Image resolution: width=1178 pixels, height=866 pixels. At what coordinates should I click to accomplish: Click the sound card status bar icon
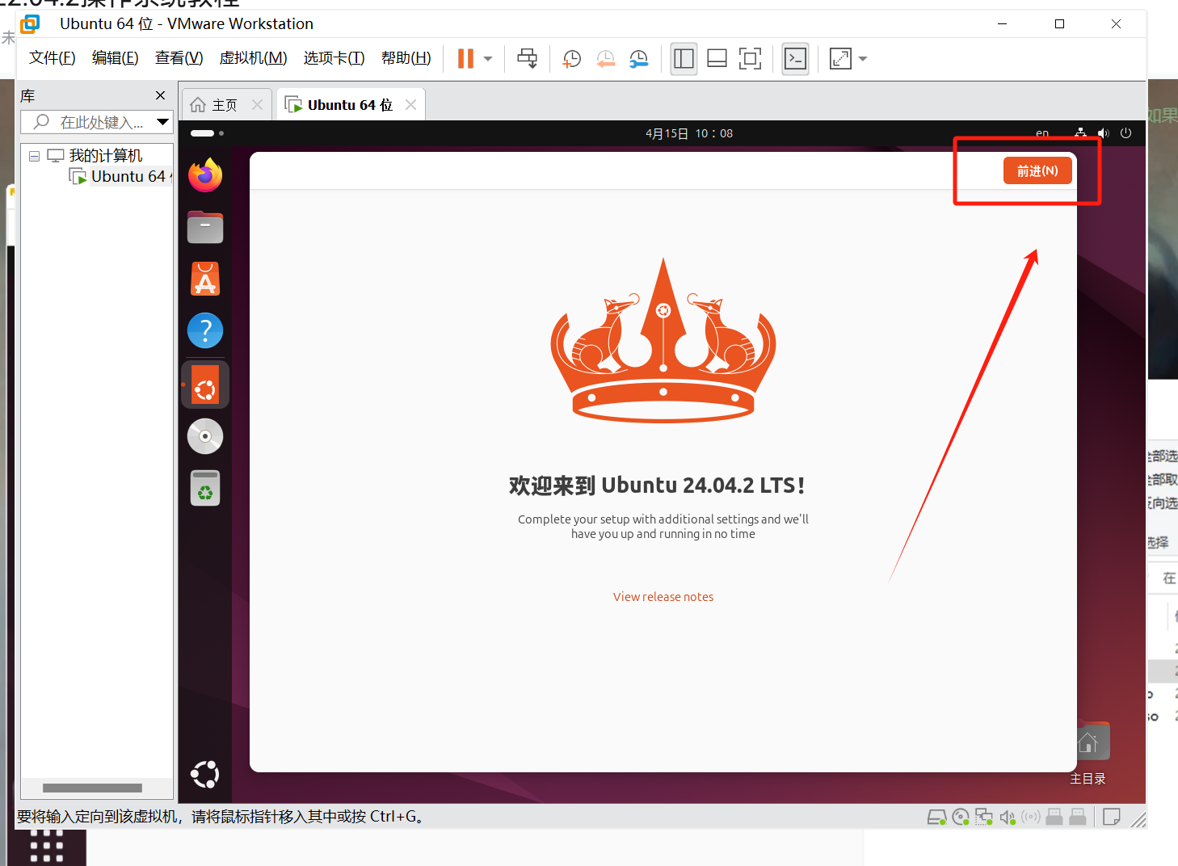coord(1008,818)
